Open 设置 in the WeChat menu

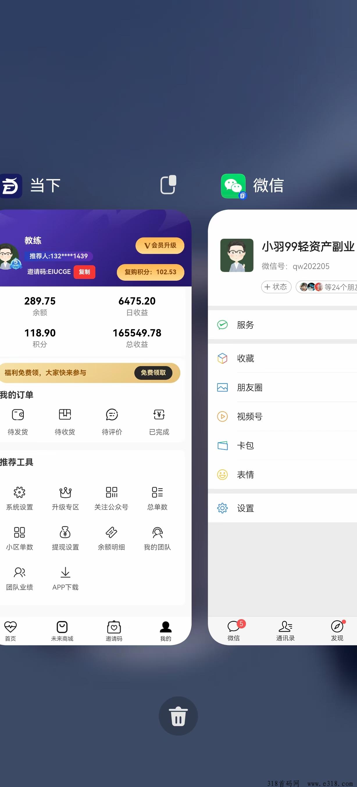point(282,508)
